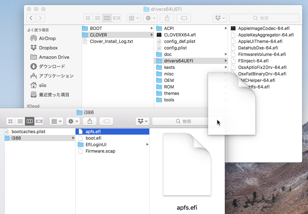Select the doc folder
This screenshot has width=308, height=214.
point(192,54)
